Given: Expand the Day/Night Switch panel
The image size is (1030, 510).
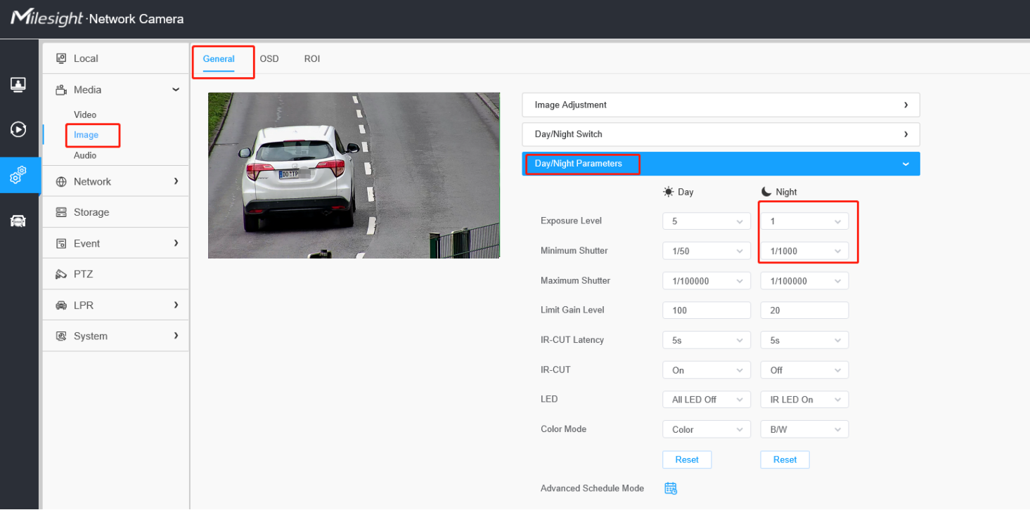Looking at the screenshot, I should pyautogui.click(x=721, y=134).
